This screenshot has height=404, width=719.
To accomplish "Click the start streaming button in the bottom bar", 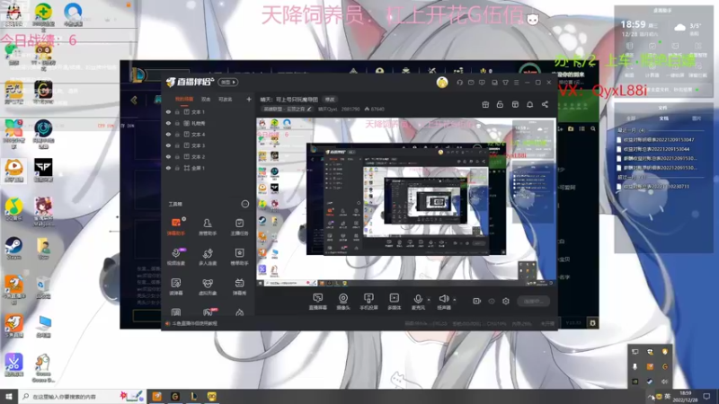I will click(533, 301).
